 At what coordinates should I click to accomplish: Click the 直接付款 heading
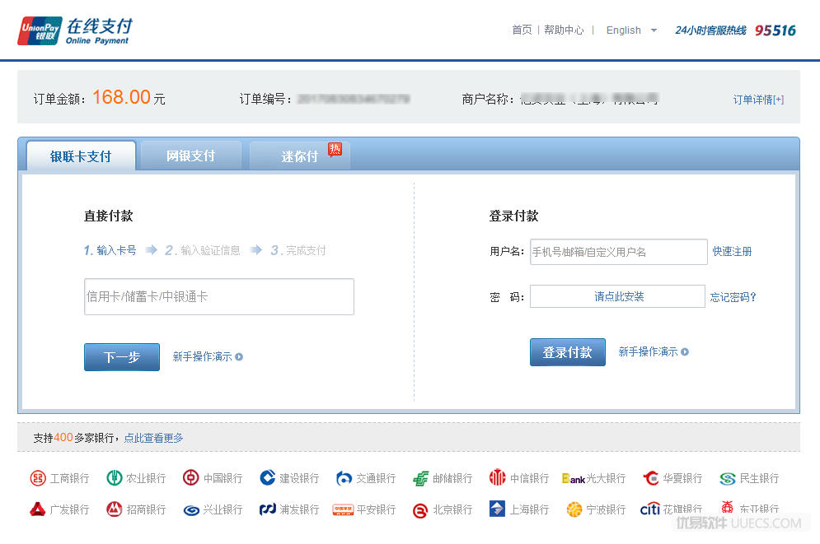coord(108,216)
